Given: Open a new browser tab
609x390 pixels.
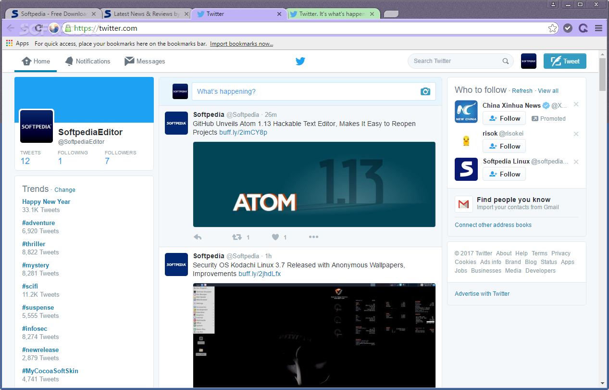Looking at the screenshot, I should (x=391, y=14).
